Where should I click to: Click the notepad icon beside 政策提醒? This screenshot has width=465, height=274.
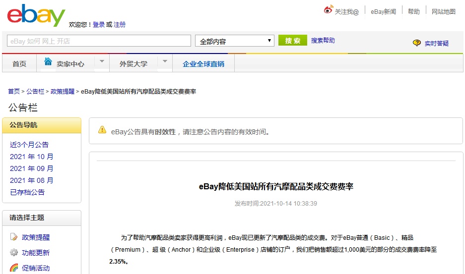13,237
